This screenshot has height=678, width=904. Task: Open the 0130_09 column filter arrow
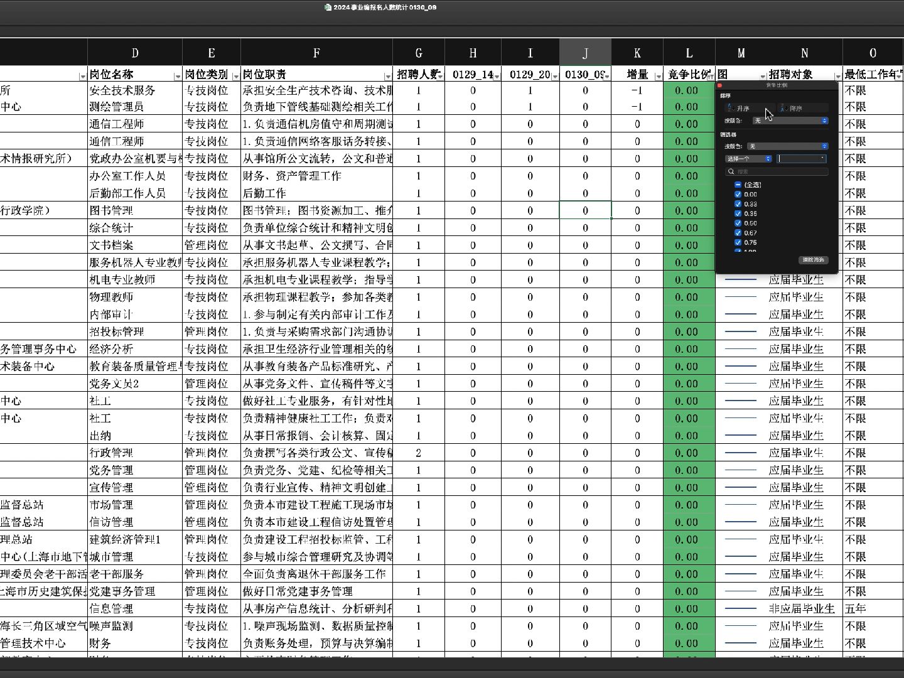pos(606,77)
